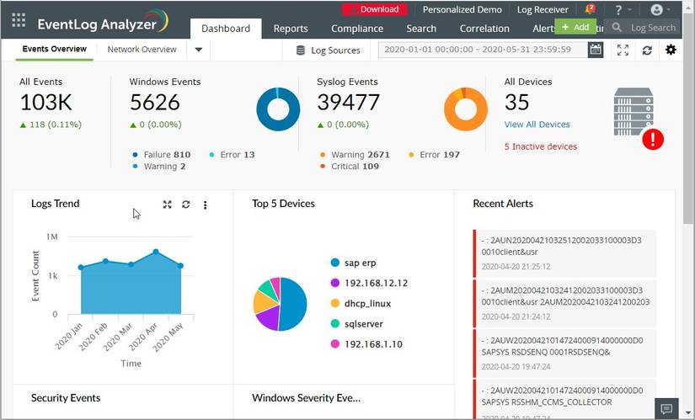Viewport: 695px width, 420px height.
Task: Open the apps grid launcher icon
Action: click(19, 20)
